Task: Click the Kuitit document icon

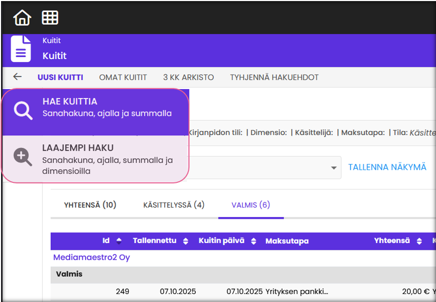Action: [x=21, y=49]
